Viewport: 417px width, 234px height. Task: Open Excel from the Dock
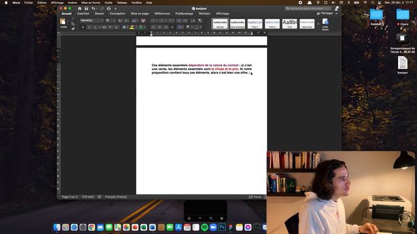point(143,227)
